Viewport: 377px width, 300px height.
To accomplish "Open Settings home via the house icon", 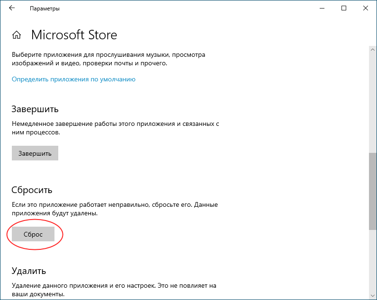I will pyautogui.click(x=17, y=35).
